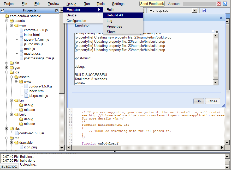Open the Device submenu
The image size is (231, 170).
tap(83, 15)
